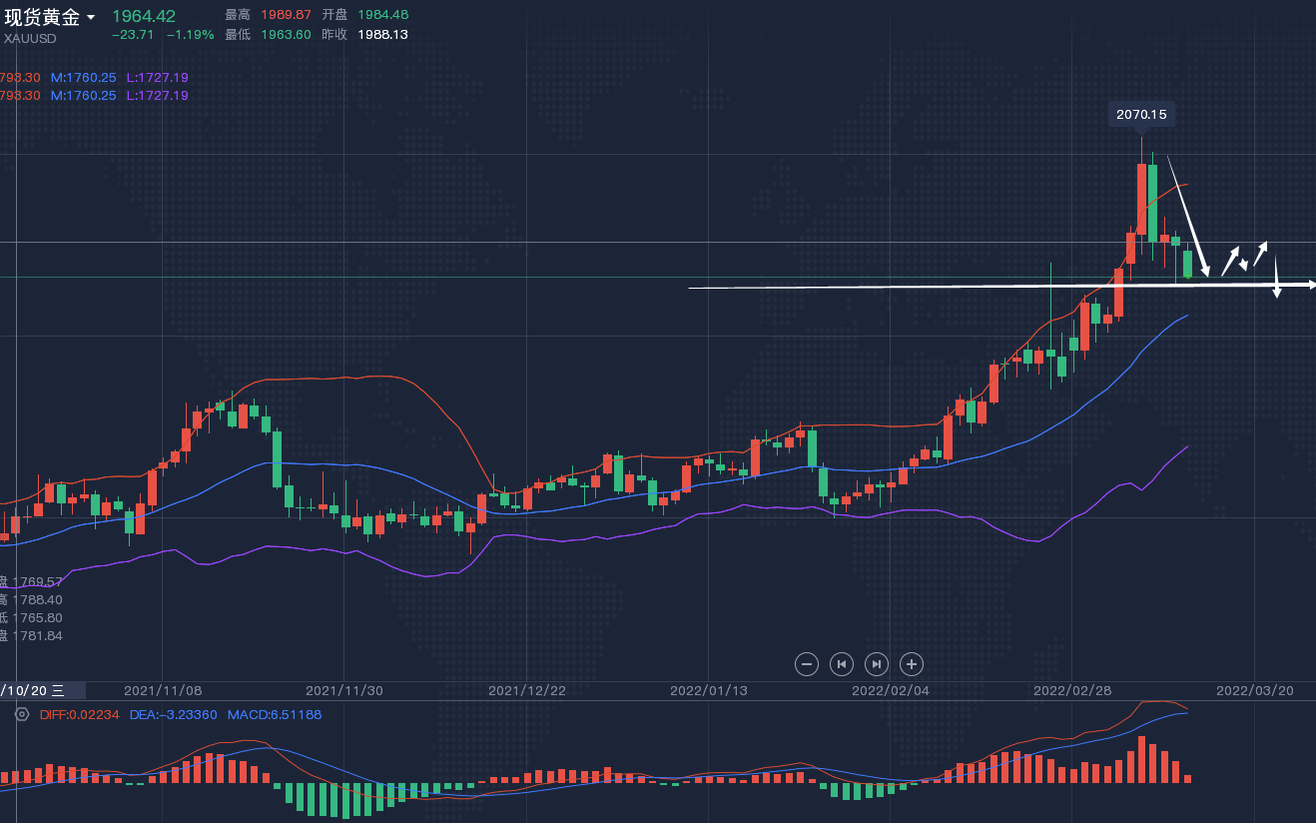Click the DIFF indicator value label
This screenshot has width=1316, height=823.
point(79,715)
